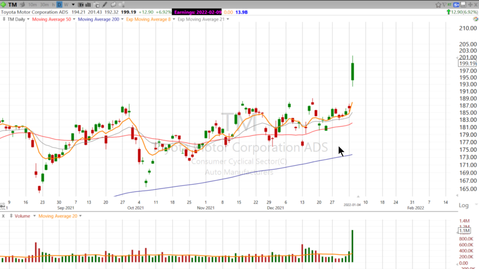Save the chart with the floppy disk icon
The image size is (479, 269).
coord(463,4)
